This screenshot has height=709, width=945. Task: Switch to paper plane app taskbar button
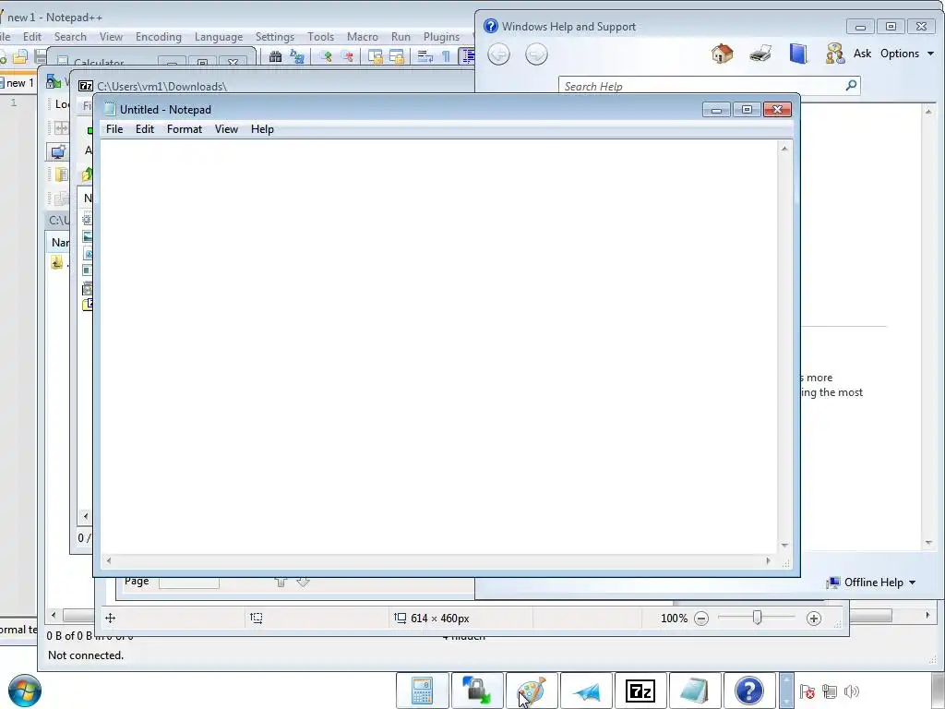[x=586, y=691]
